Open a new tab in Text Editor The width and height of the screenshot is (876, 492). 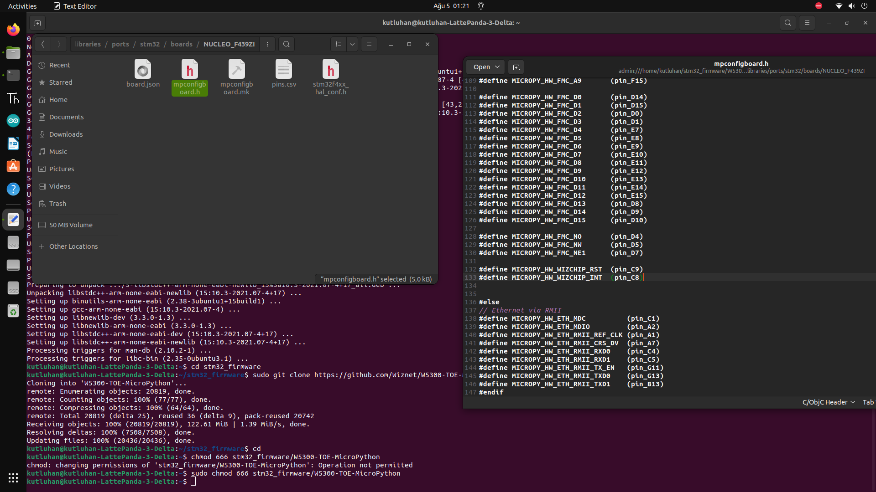click(516, 67)
